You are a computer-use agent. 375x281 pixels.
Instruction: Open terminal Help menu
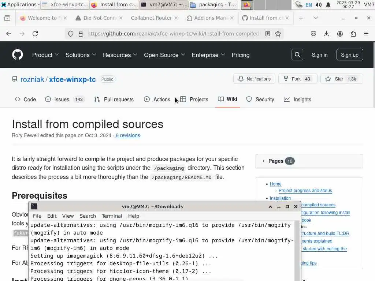click(x=133, y=216)
